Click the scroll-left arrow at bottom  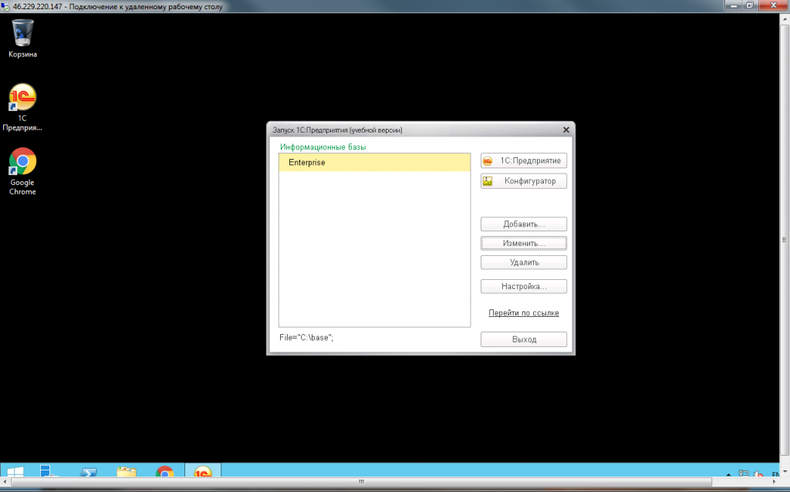coord(5,482)
